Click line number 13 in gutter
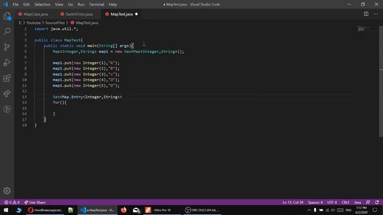Viewport: 383px width, 215px height. point(25,97)
